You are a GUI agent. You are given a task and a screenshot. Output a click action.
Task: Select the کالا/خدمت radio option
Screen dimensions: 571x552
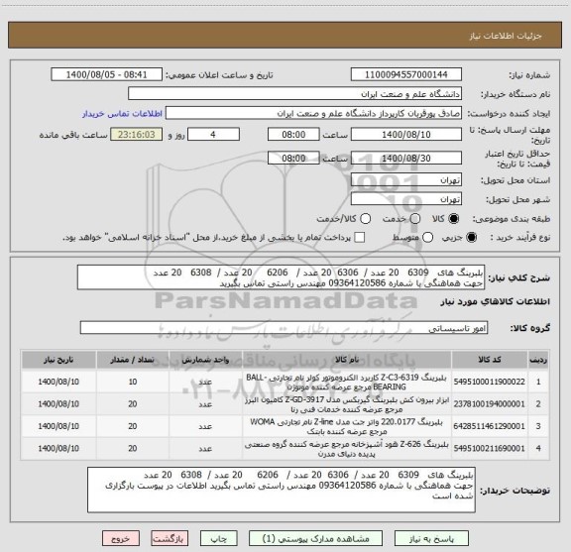point(365,218)
